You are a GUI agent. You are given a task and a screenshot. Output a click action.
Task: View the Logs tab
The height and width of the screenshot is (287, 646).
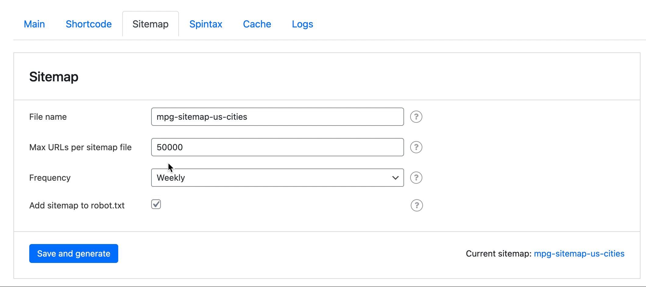point(302,24)
